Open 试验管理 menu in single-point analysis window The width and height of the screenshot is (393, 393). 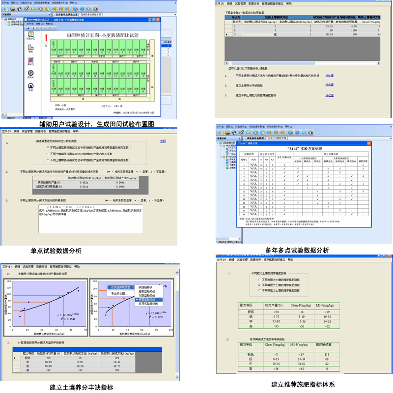(27, 131)
